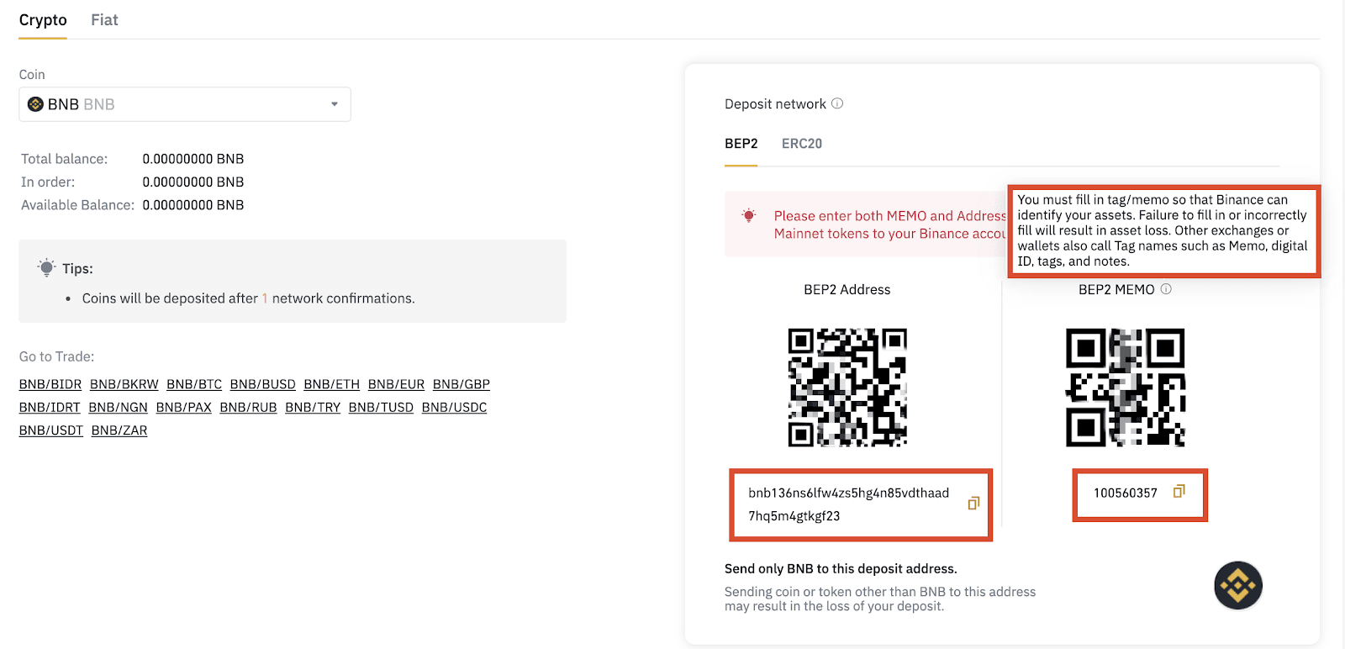Open the BNB/IDRT trading pair

click(x=50, y=407)
